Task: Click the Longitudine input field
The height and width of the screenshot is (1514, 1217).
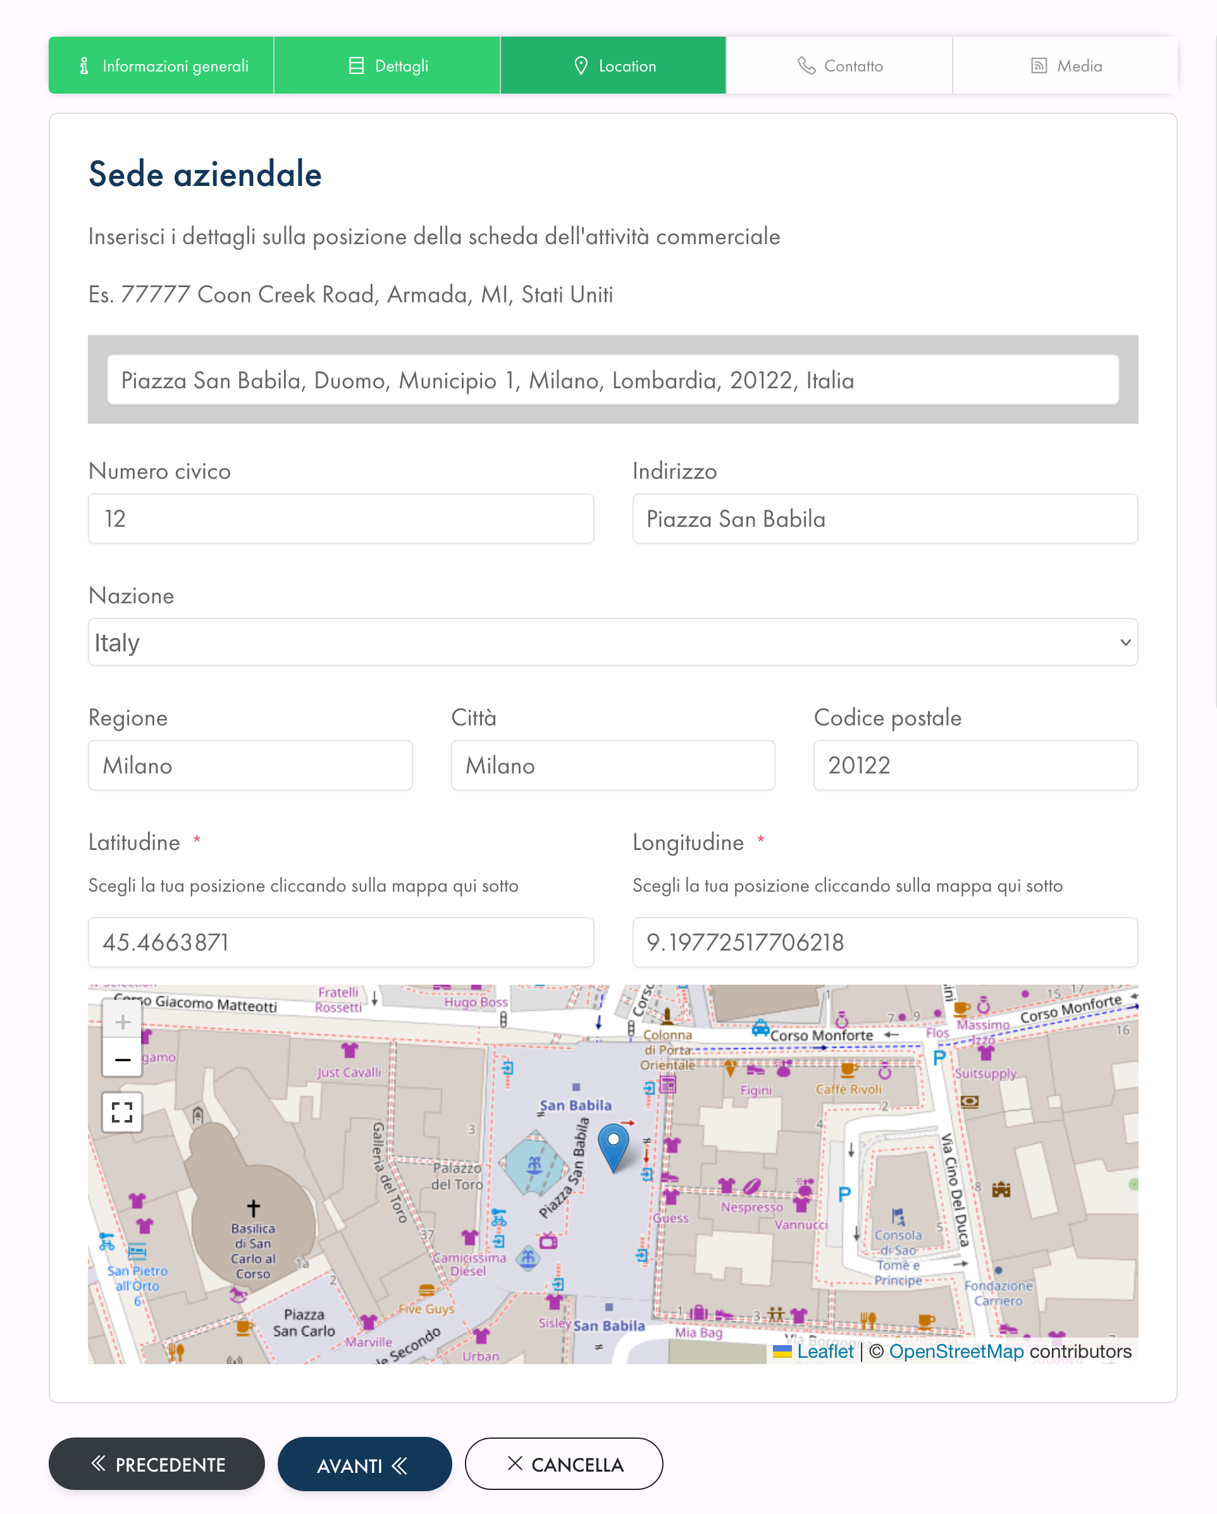Action: tap(885, 942)
